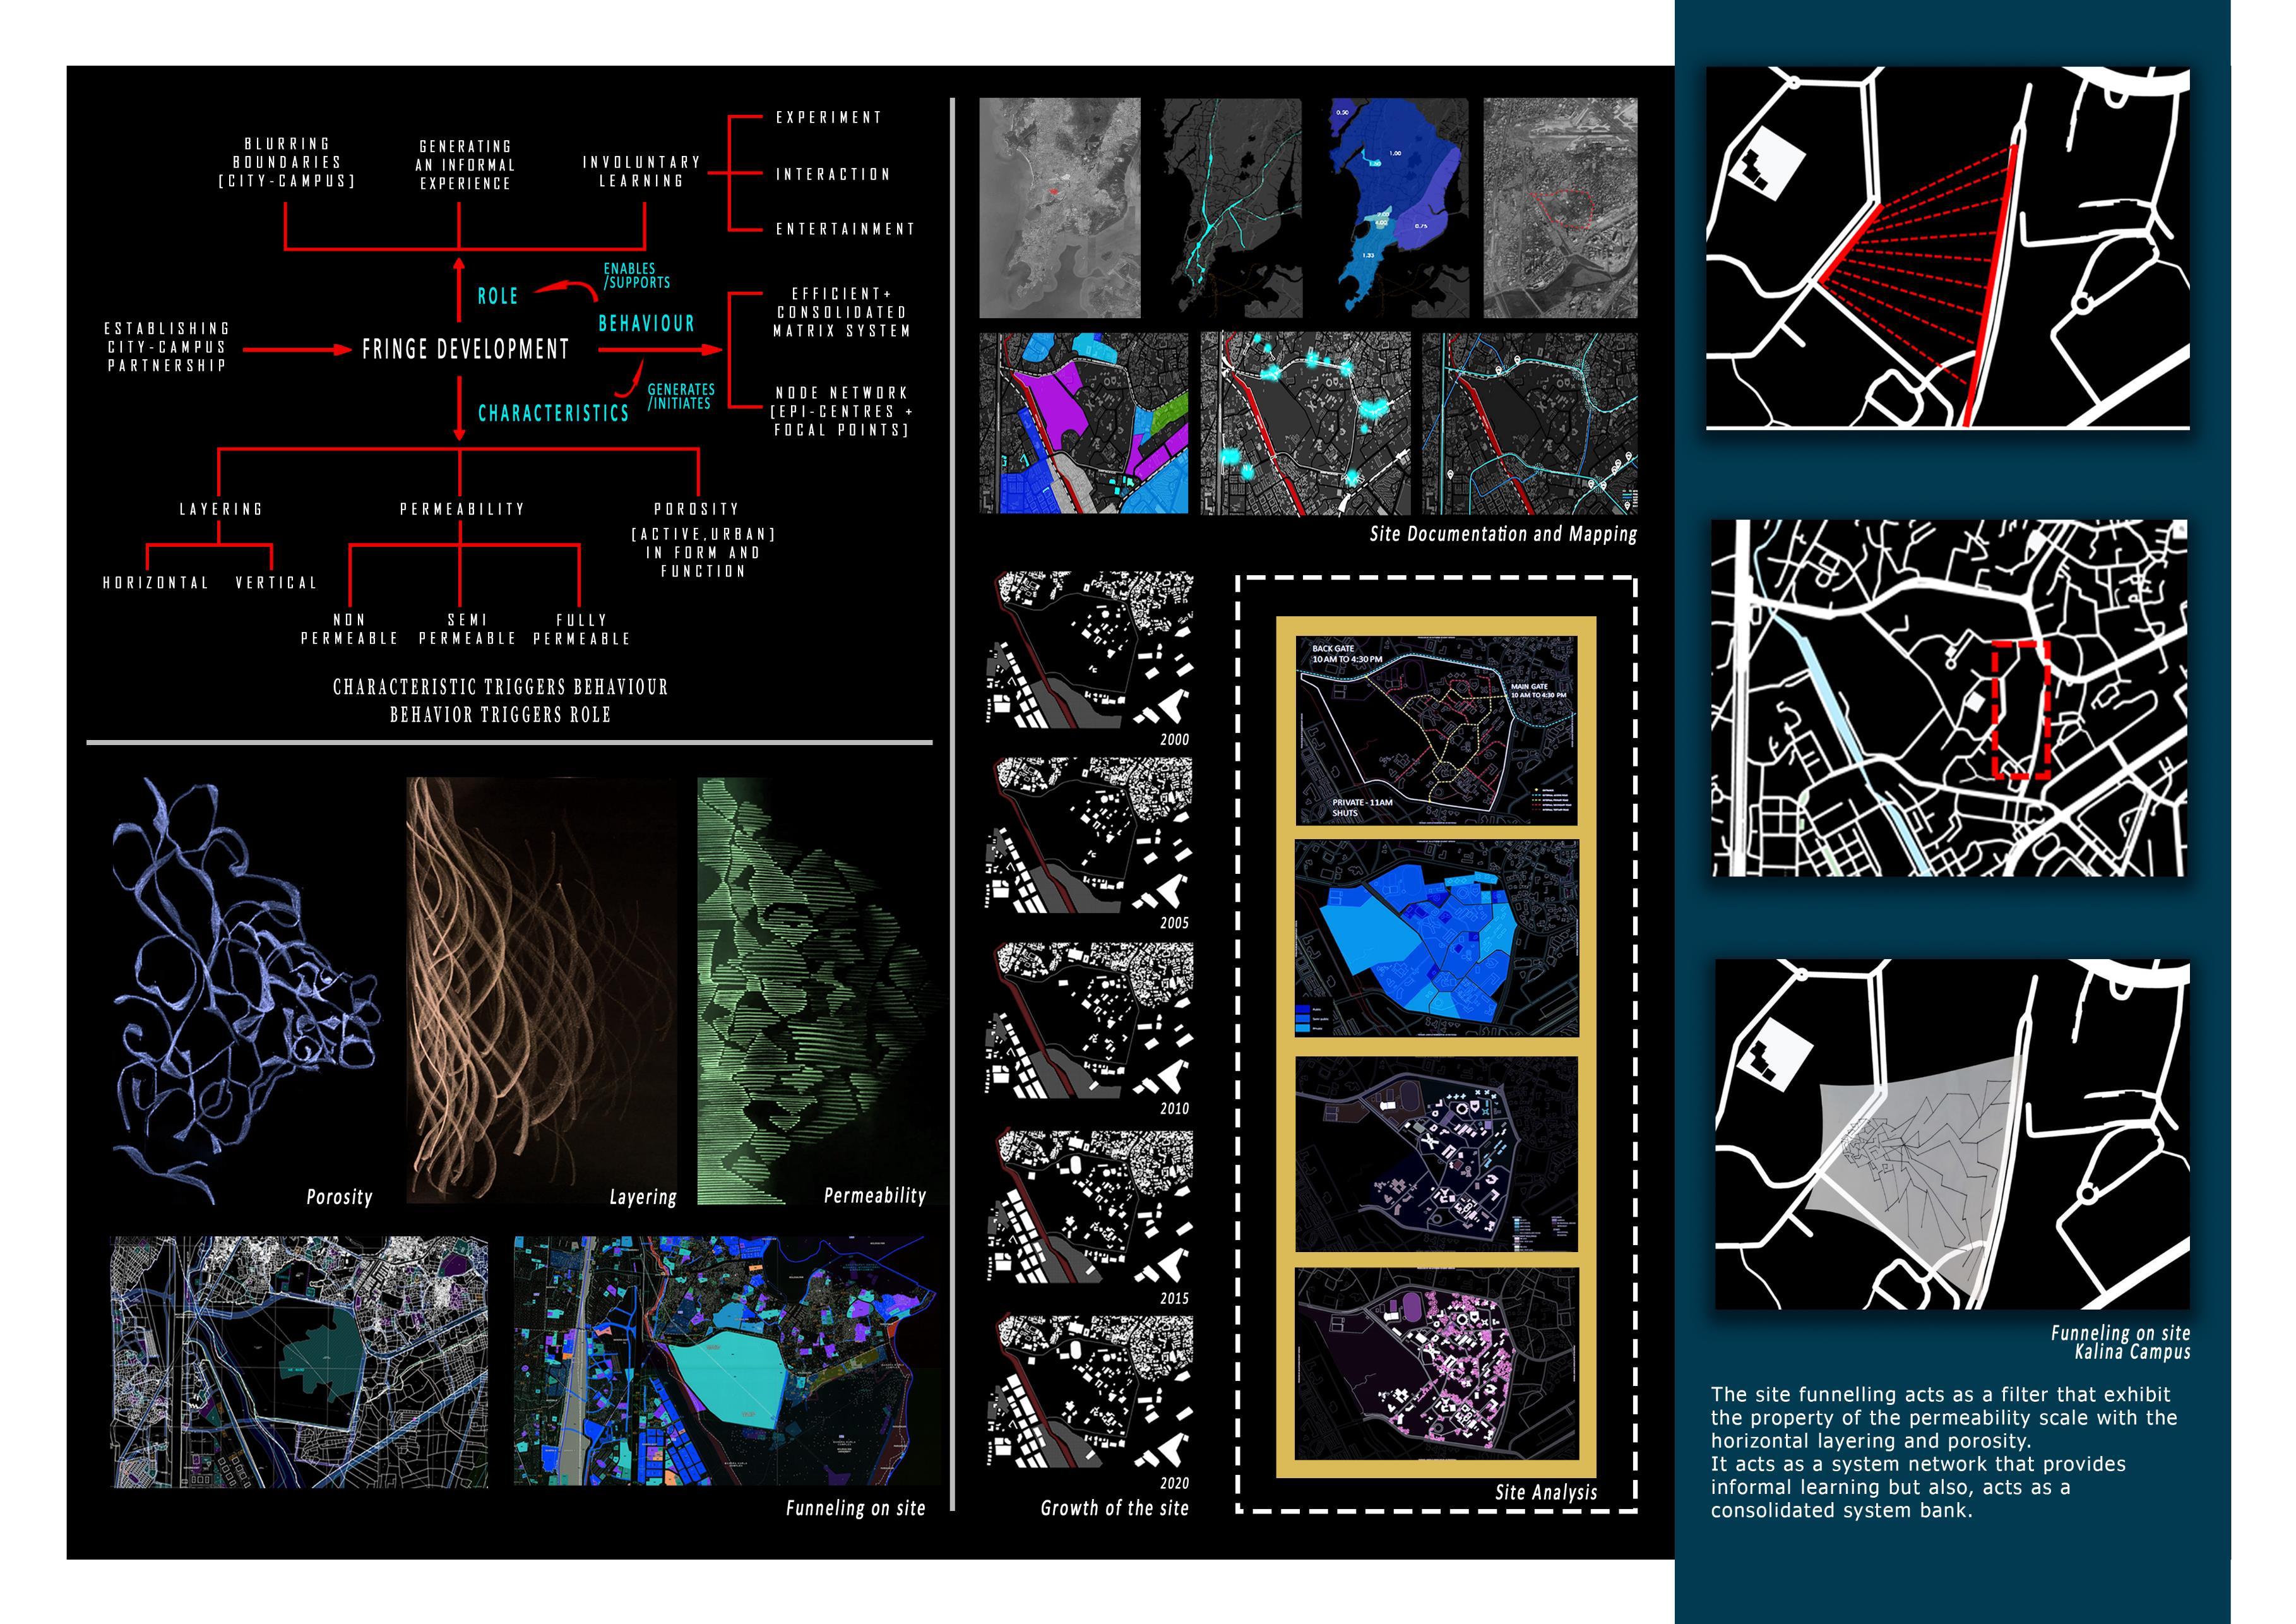Open the 2015 site growth figure-ground
The width and height of the screenshot is (2296, 1624).
point(1090,1206)
